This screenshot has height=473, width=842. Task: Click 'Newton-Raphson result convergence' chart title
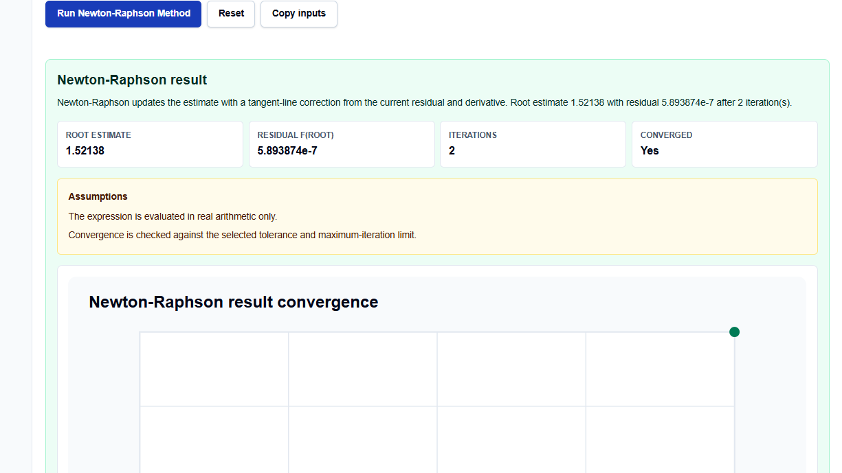pyautogui.click(x=234, y=302)
